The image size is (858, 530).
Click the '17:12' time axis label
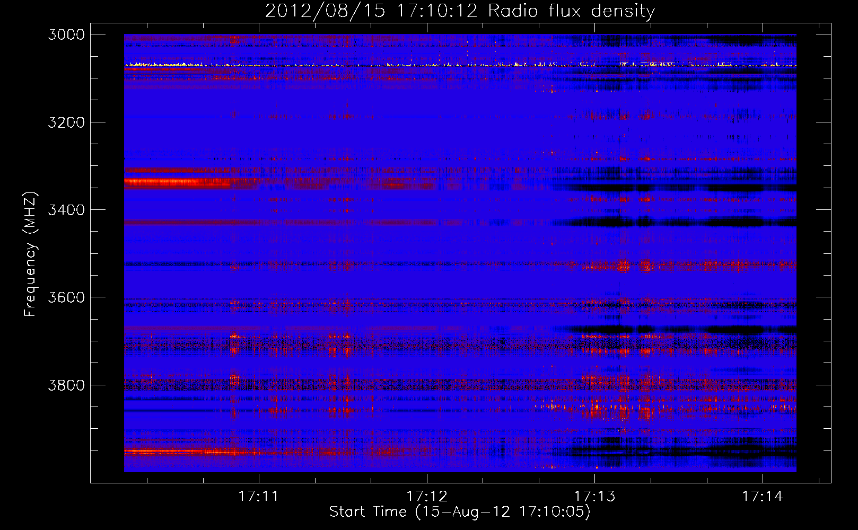pyautogui.click(x=426, y=497)
